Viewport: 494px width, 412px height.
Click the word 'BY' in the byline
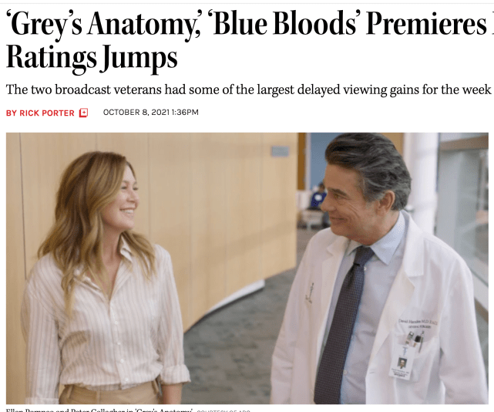coord(11,113)
